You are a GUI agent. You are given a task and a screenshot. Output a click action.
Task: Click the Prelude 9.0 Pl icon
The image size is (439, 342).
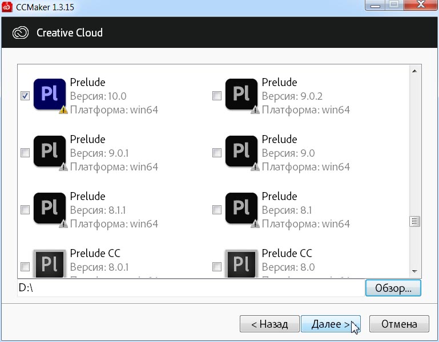pos(241,151)
